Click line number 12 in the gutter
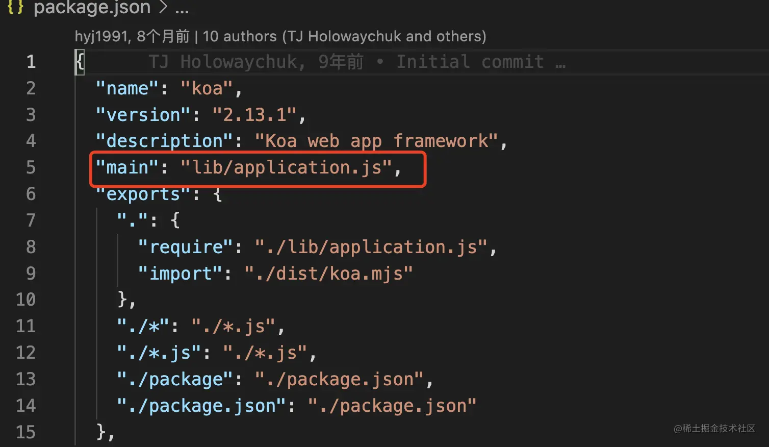 (x=26, y=353)
